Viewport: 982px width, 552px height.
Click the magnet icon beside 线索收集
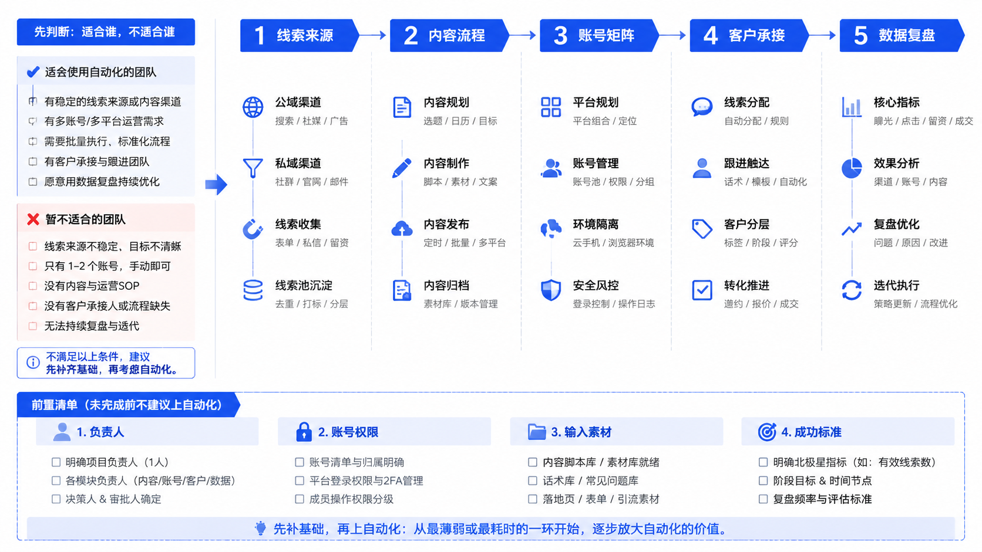(253, 229)
